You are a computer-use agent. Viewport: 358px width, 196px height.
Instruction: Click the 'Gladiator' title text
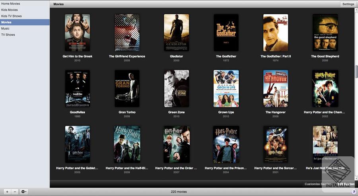(177, 56)
